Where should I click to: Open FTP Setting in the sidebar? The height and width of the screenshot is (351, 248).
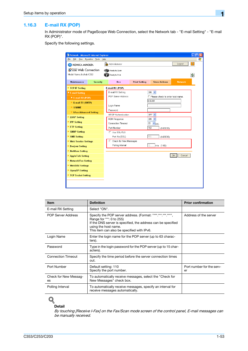pos(85,127)
